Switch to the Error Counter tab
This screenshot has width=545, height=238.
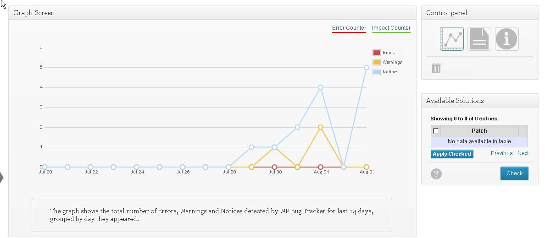click(x=349, y=28)
